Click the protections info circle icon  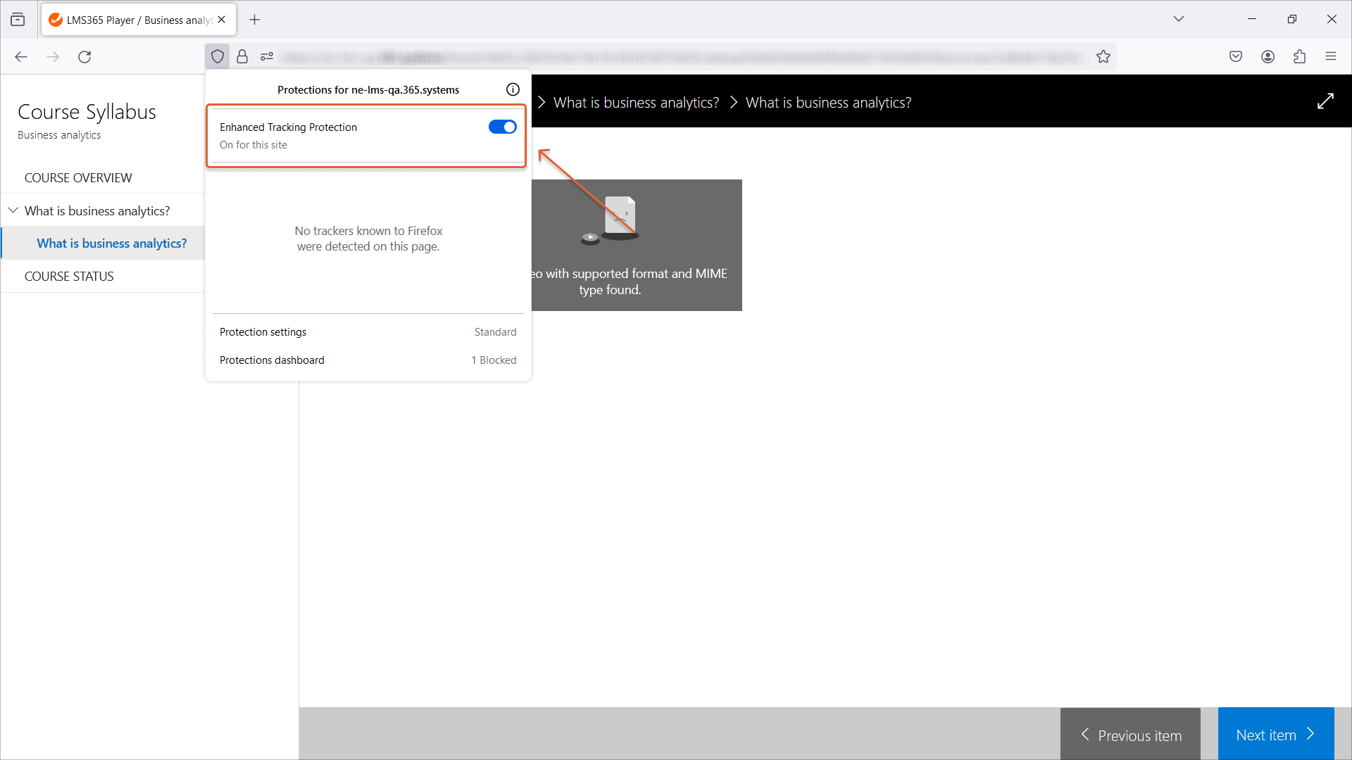pos(513,89)
